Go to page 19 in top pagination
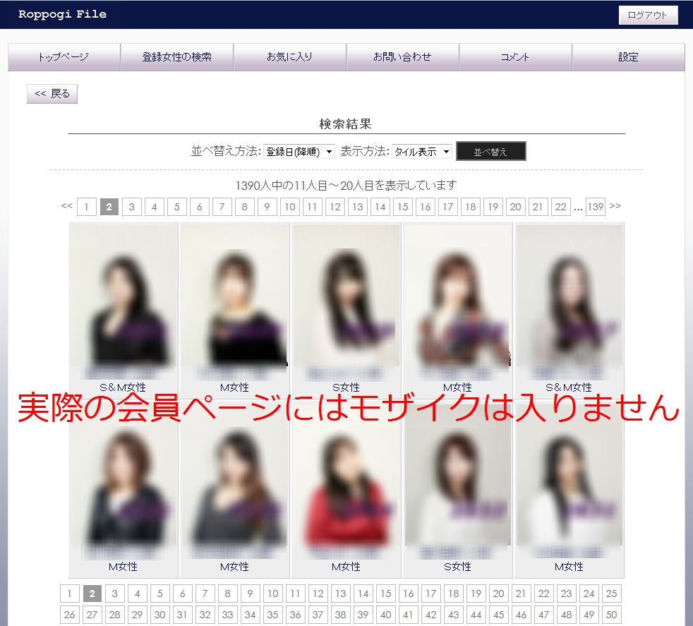693x626 pixels. (493, 207)
